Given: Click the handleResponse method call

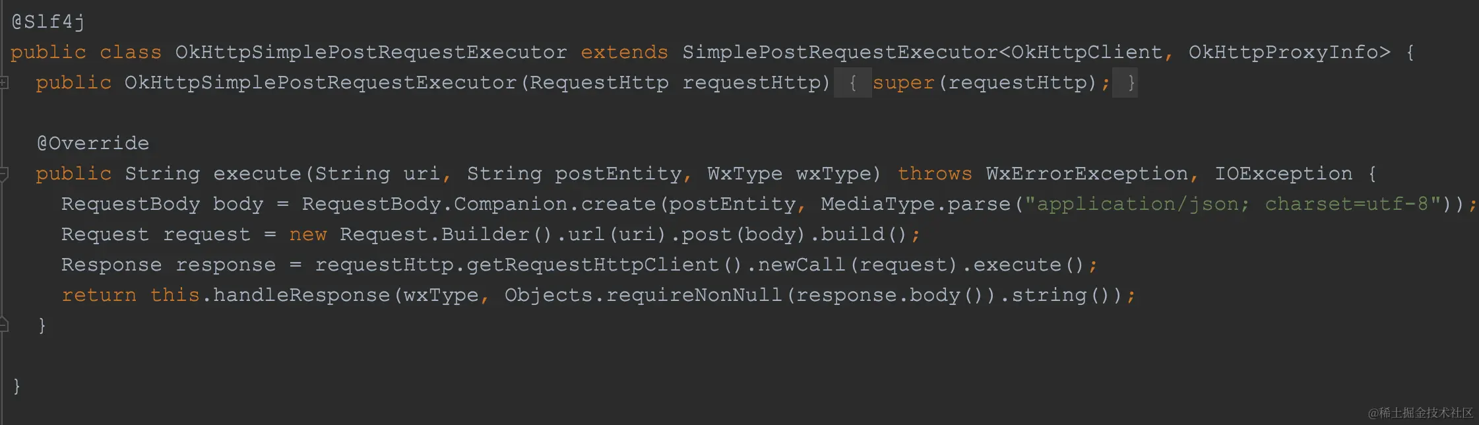Looking at the screenshot, I should click(301, 295).
